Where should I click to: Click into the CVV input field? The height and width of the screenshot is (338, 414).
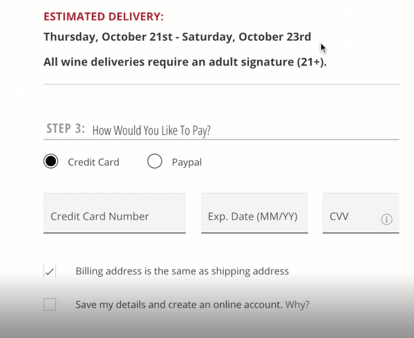click(361, 213)
